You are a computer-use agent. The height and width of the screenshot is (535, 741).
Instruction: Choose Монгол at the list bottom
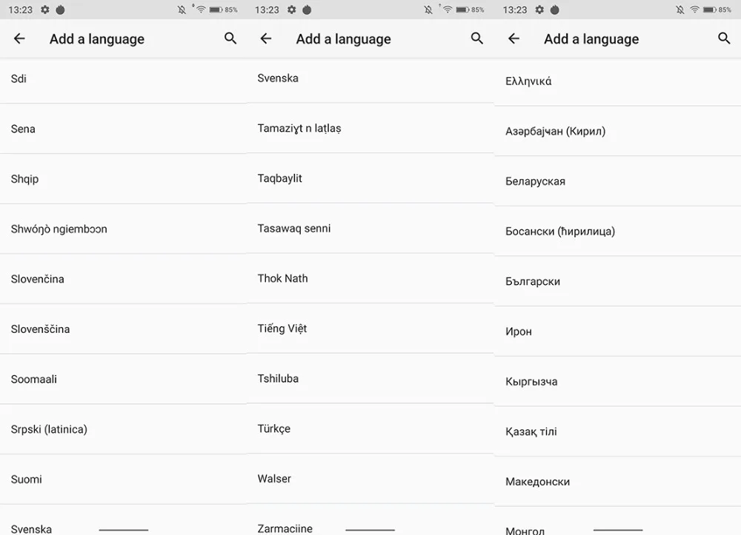pyautogui.click(x=617, y=522)
